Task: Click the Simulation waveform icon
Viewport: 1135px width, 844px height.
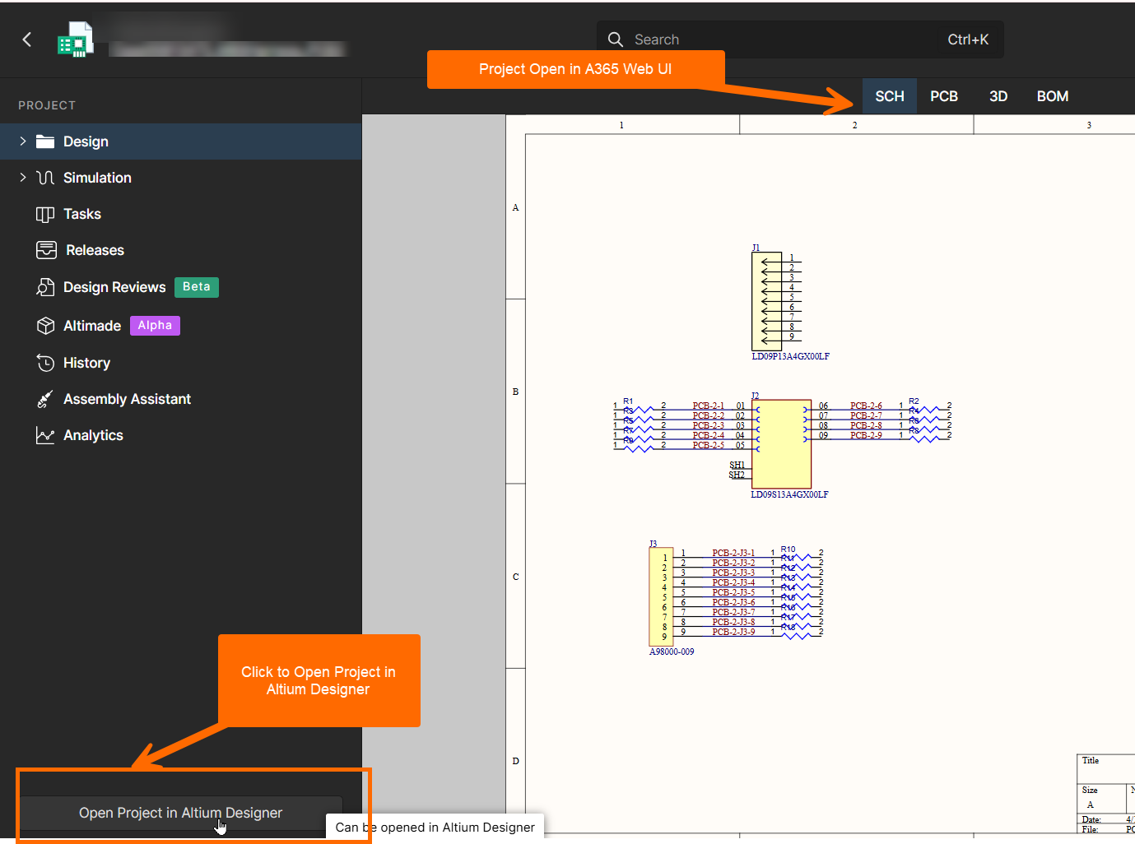Action: pyautogui.click(x=45, y=178)
